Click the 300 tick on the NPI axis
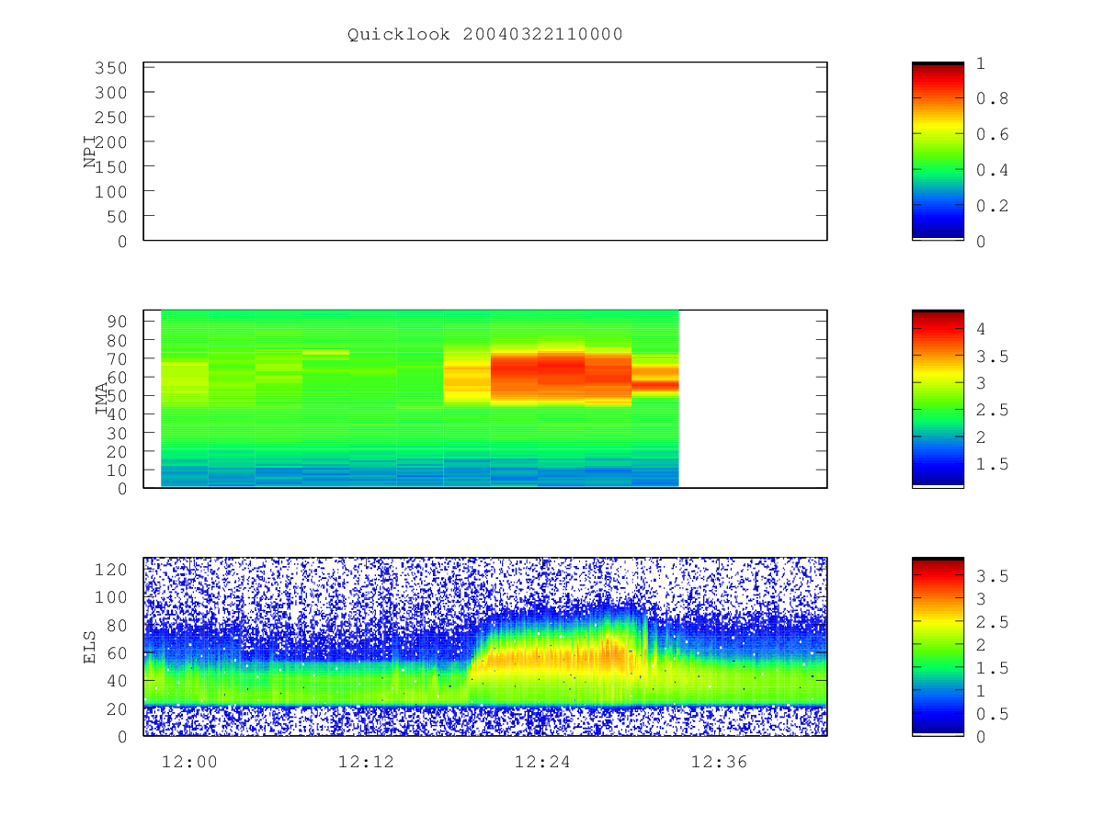Screen dimensions: 1103x827 pyautogui.click(x=110, y=93)
